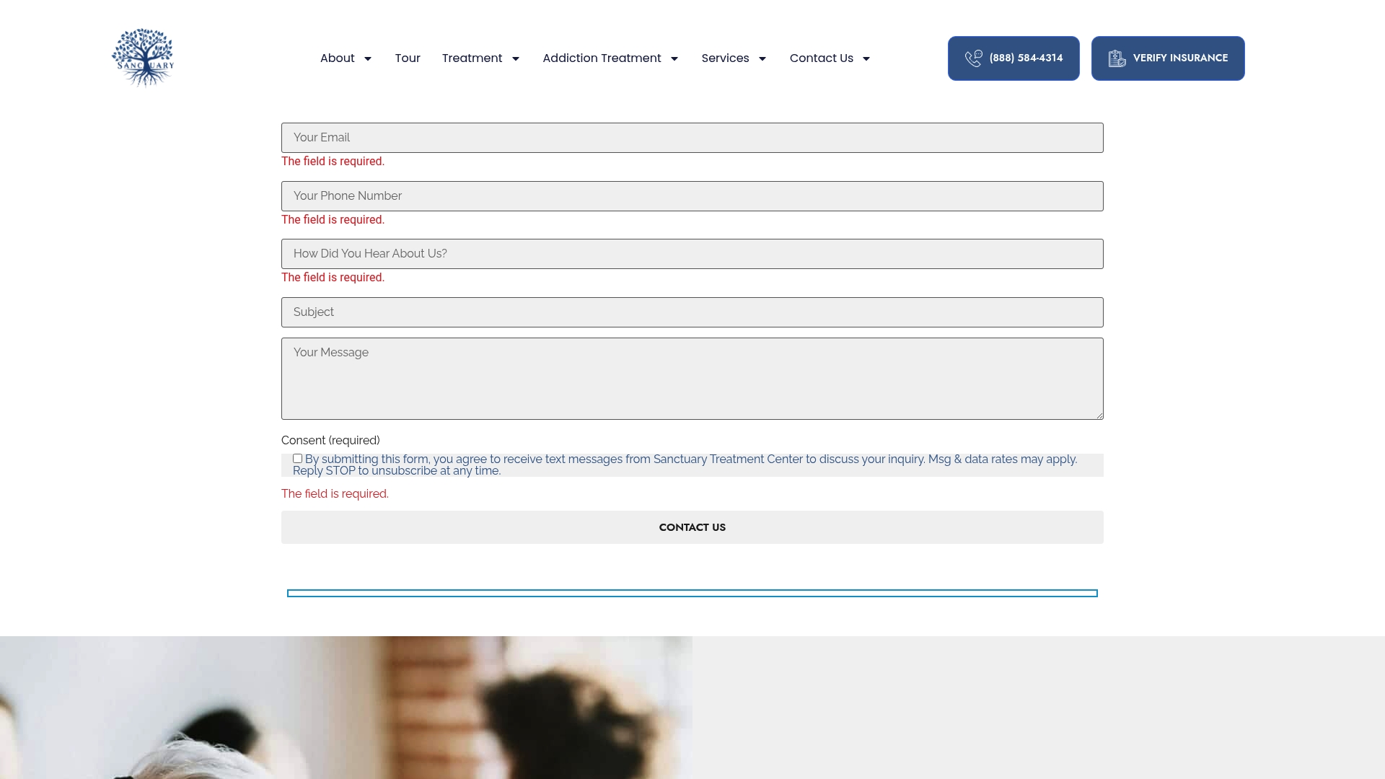Click into the Your Message text area

point(692,379)
